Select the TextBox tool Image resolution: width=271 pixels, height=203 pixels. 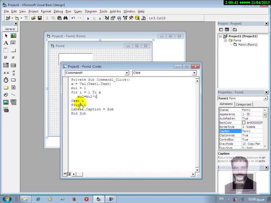click(x=13, y=43)
